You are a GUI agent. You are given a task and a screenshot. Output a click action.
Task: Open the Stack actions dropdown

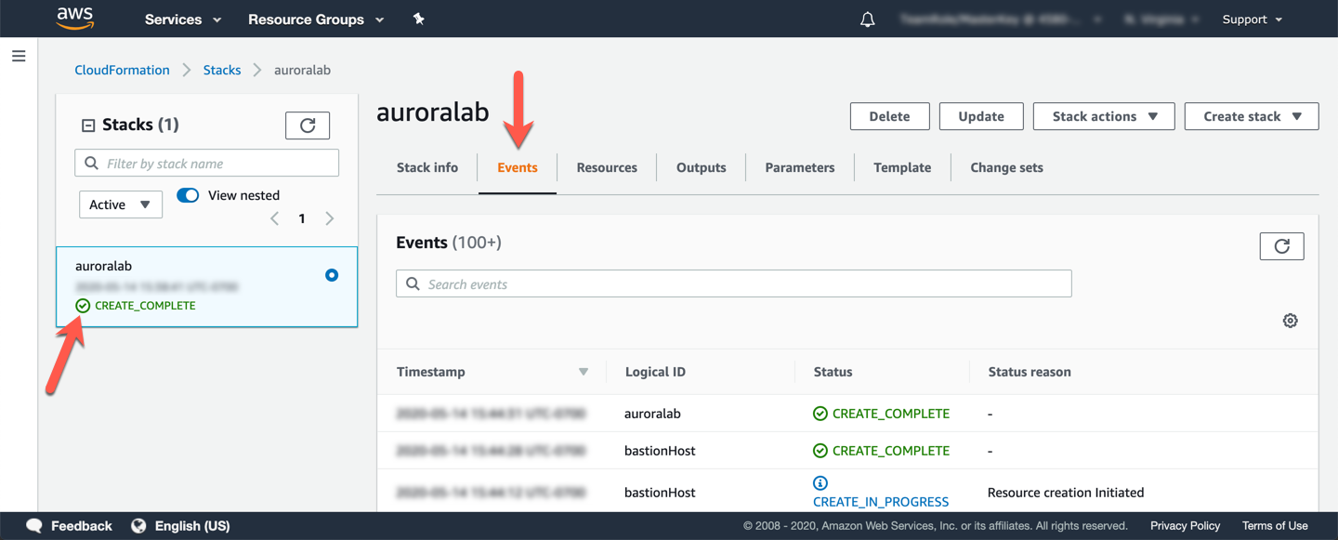click(x=1104, y=116)
